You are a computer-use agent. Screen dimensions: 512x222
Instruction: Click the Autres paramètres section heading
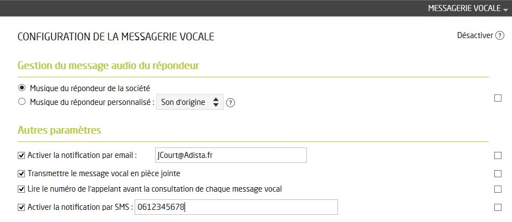59,130
